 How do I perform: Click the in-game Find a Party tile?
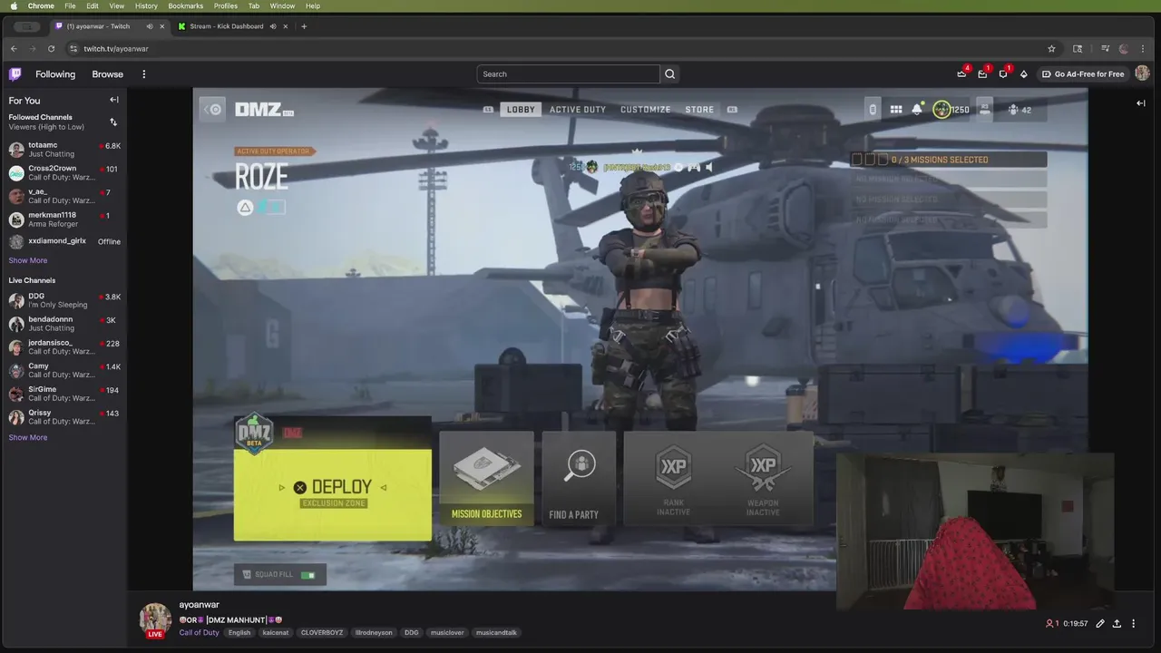(x=579, y=480)
